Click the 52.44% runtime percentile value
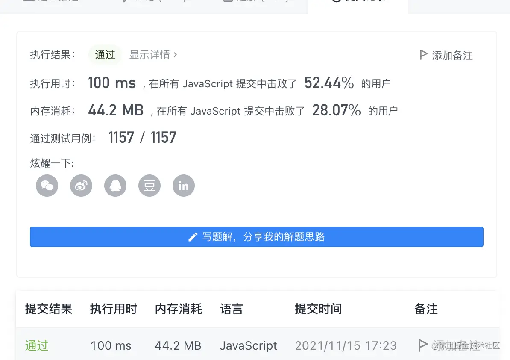510x360 pixels. pos(329,83)
